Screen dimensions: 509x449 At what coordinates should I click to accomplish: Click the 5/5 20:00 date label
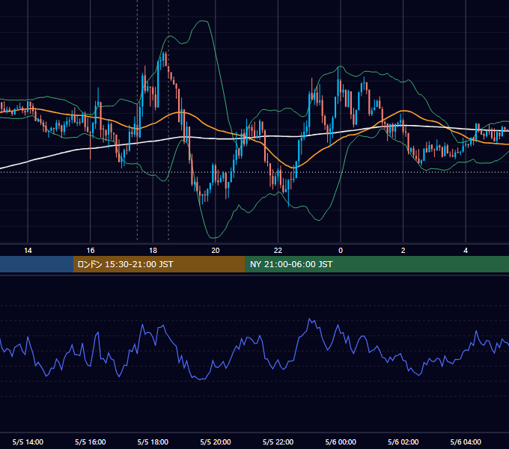[216, 442]
